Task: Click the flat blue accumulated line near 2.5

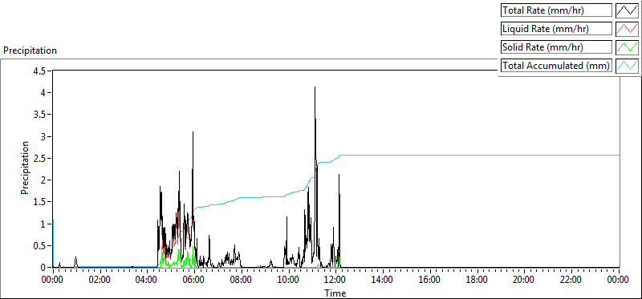Action: [x=479, y=155]
